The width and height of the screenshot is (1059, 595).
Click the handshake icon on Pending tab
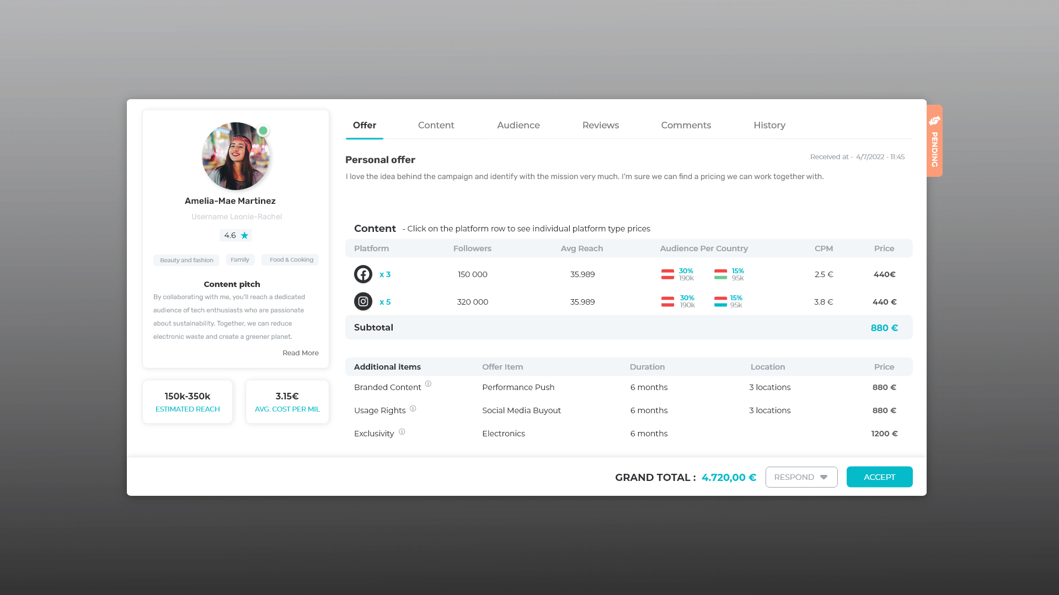(x=934, y=121)
